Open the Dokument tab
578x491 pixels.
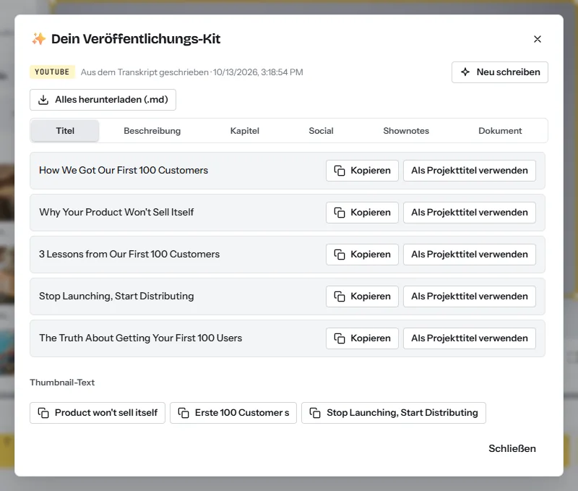500,131
